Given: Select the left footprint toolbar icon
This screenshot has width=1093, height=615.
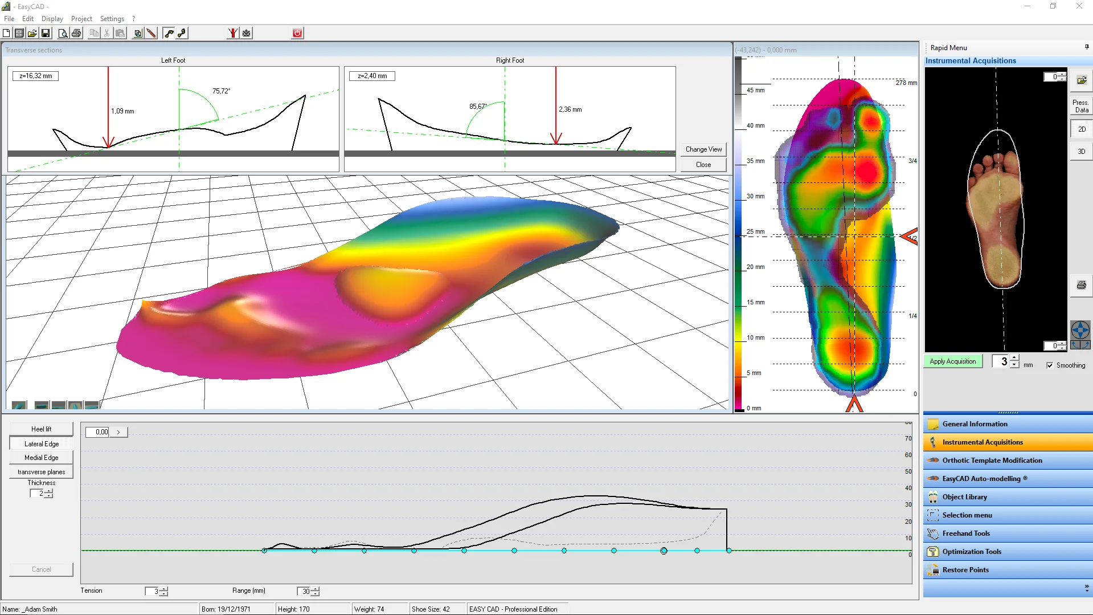Looking at the screenshot, I should (169, 33).
